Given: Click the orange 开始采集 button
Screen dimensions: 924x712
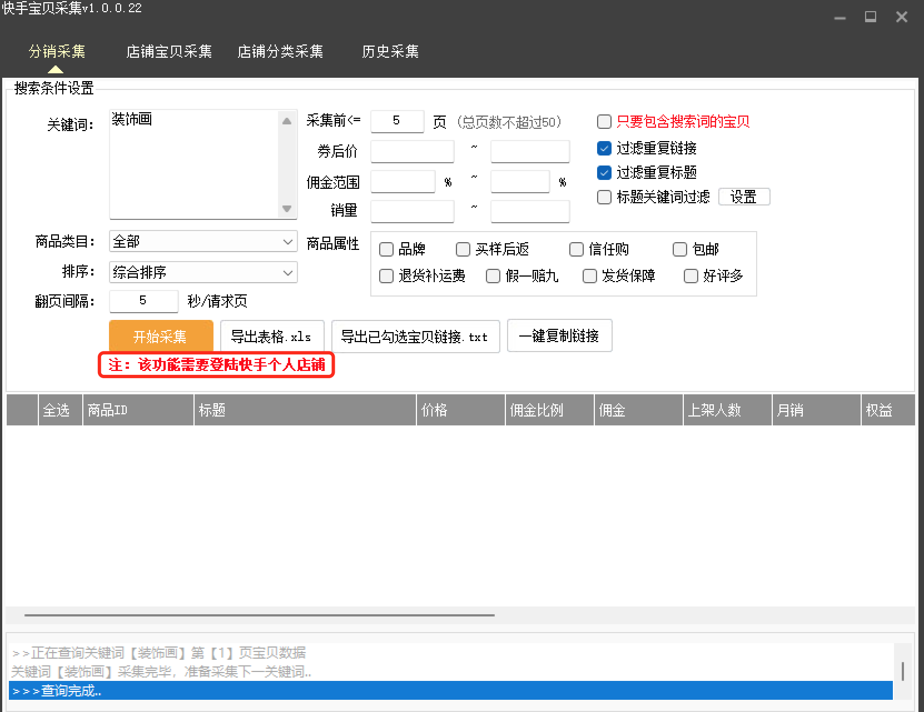Looking at the screenshot, I should (161, 336).
